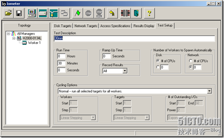
Task: Click Outstanding I/Os End field
Action: pos(199,103)
